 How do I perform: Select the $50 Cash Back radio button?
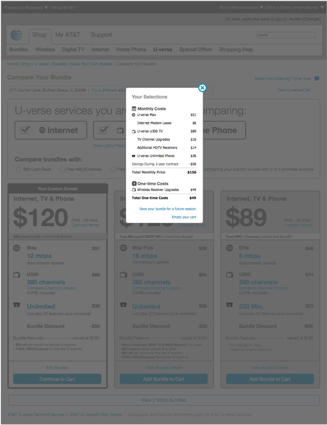18,169
